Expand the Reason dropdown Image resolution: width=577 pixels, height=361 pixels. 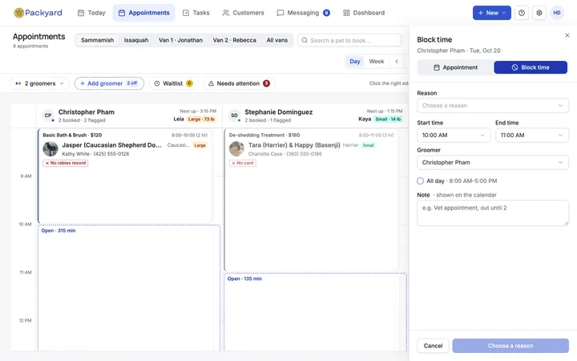(493, 106)
